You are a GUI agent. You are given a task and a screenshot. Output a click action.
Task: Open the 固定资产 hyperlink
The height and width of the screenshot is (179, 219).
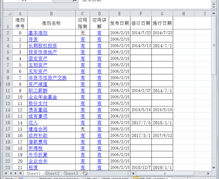click(38, 59)
